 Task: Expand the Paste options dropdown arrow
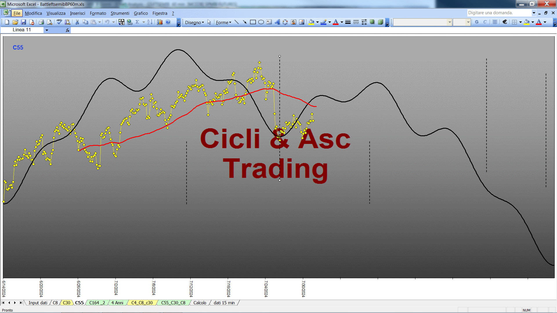click(100, 22)
